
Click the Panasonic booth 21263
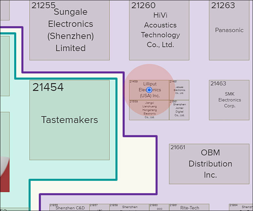click(x=229, y=30)
